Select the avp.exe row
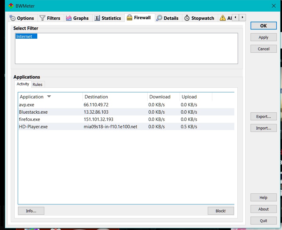This screenshot has width=282, height=230. click(126, 105)
